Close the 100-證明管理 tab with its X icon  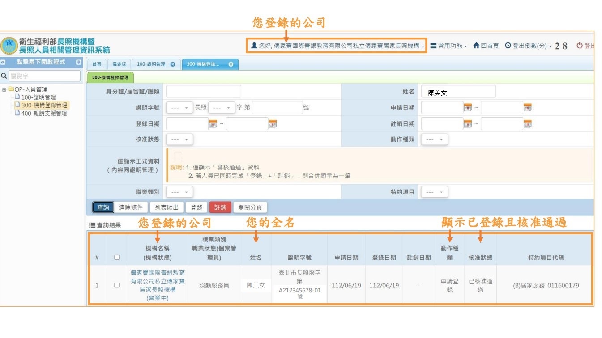click(x=173, y=64)
